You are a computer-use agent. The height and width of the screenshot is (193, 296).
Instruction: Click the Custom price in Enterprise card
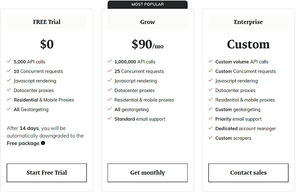[x=248, y=44]
